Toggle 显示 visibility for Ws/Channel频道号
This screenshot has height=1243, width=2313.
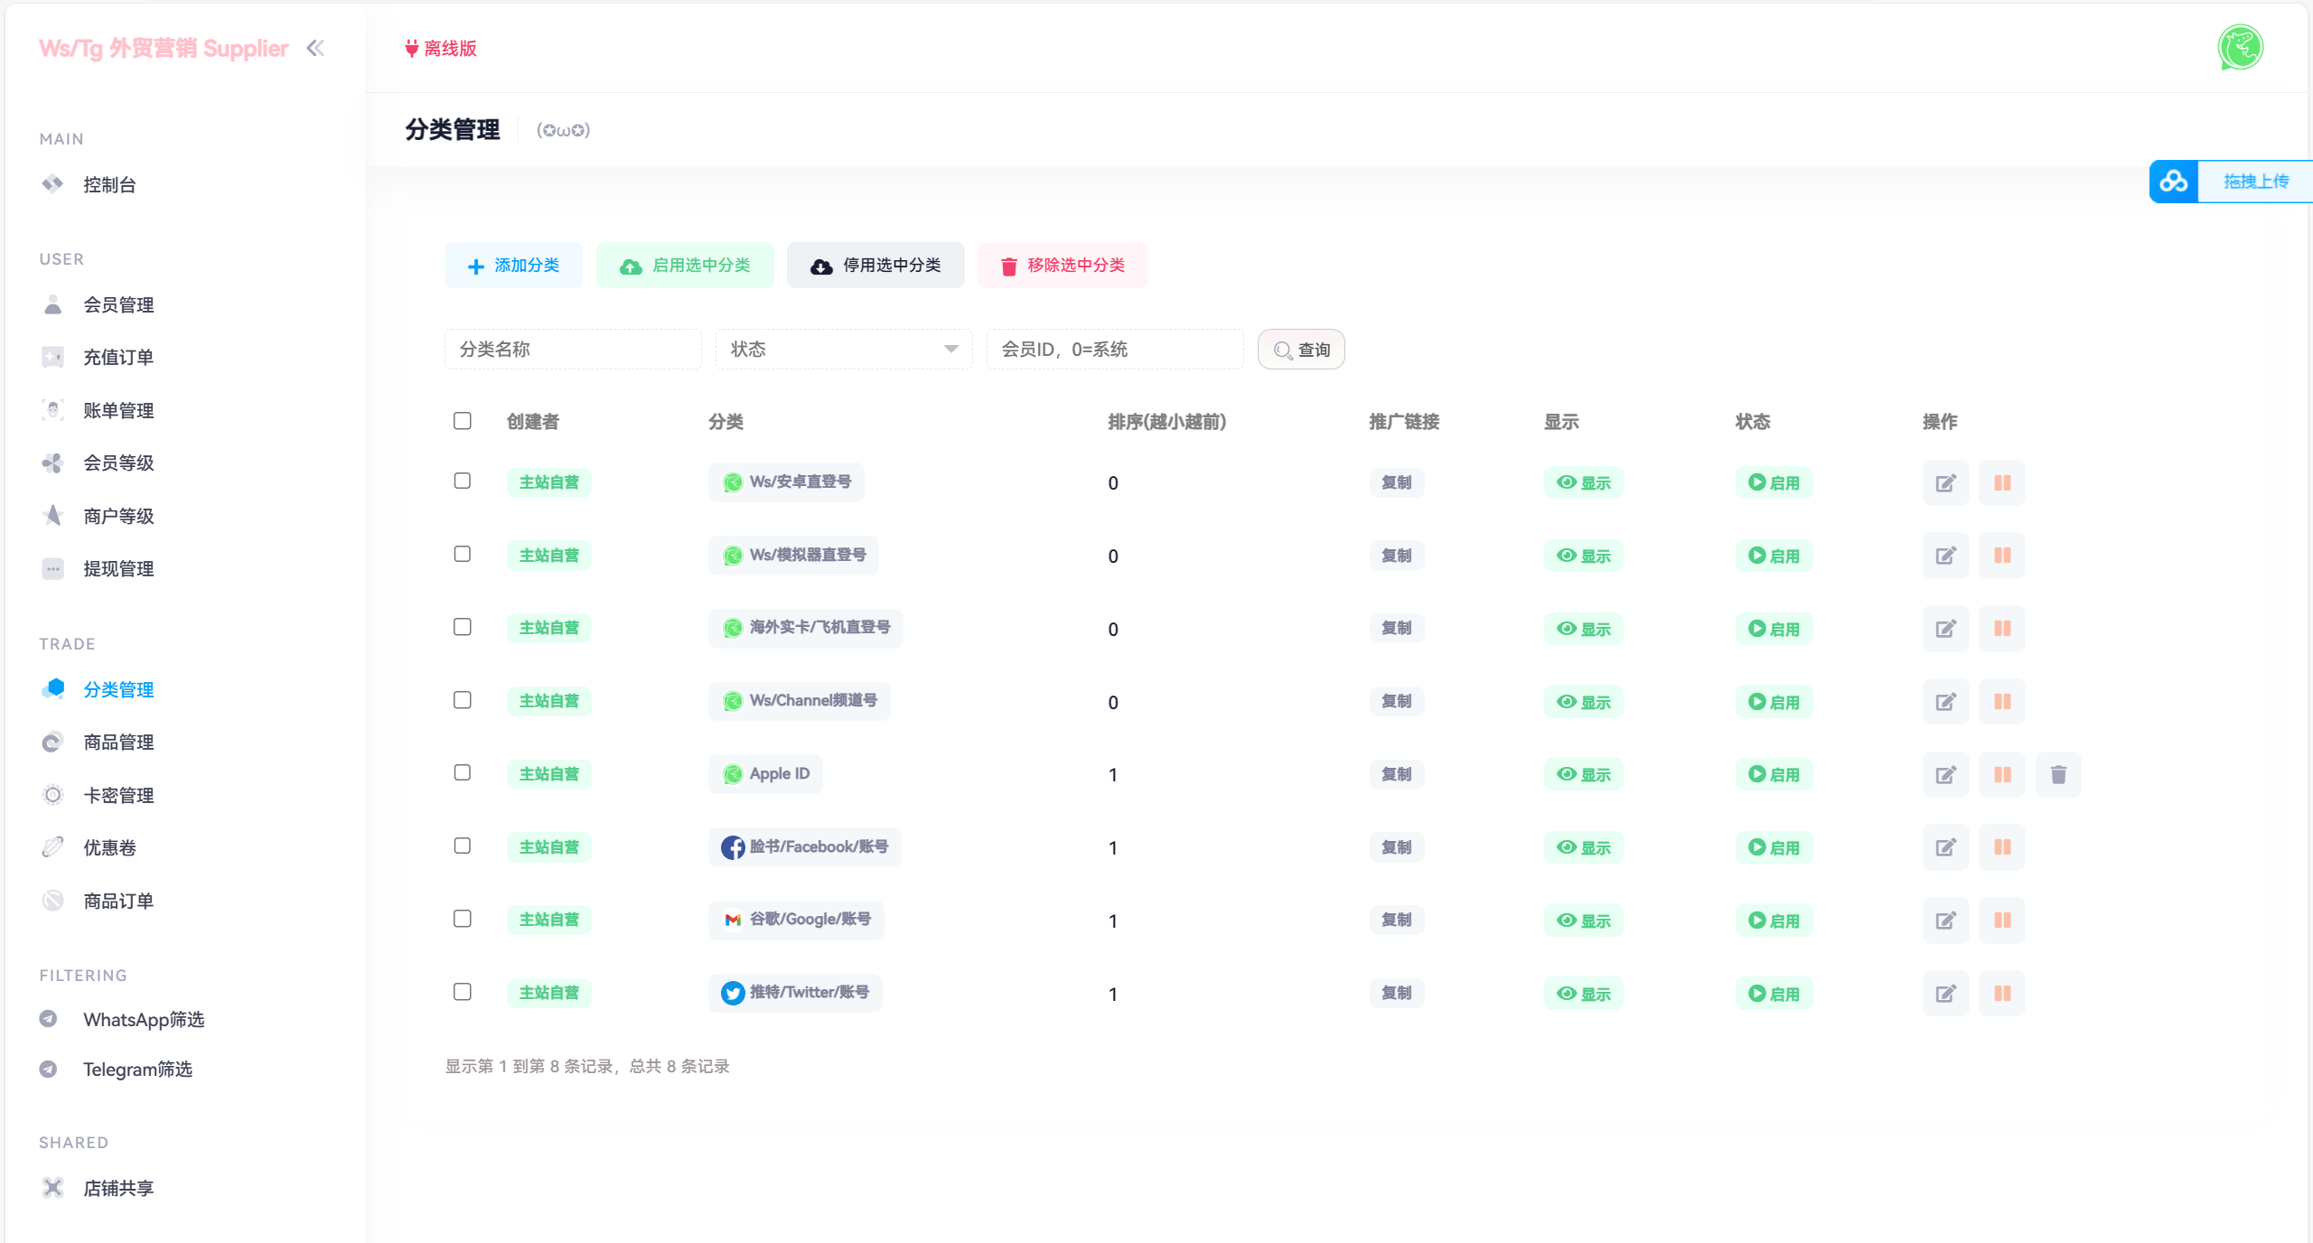1584,701
